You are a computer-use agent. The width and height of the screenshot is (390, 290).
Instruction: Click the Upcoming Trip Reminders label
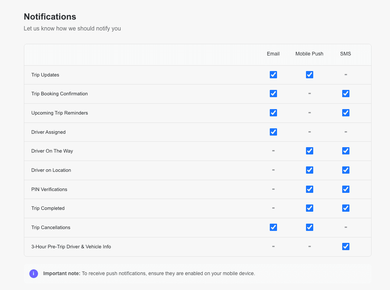(60, 113)
